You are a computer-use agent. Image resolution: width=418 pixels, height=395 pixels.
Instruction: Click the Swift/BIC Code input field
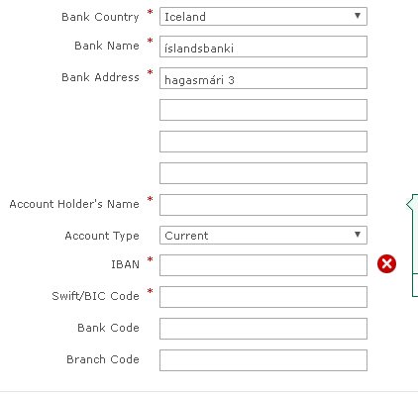click(x=263, y=297)
